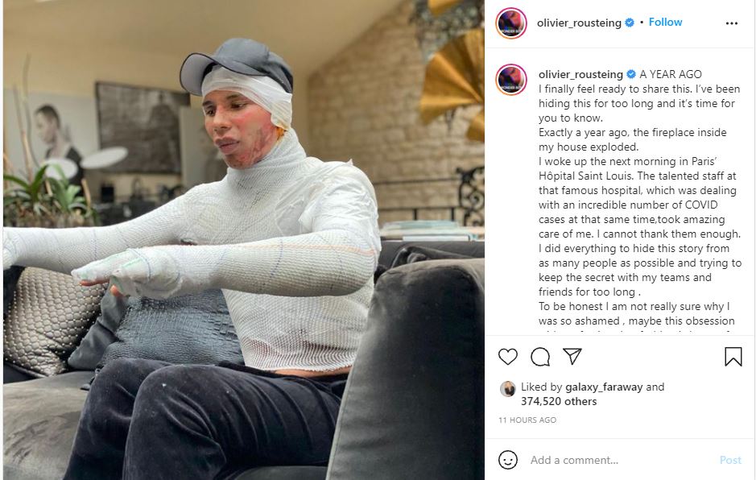This screenshot has width=756, height=480.
Task: Click small liker avatar thumbnail
Action: click(x=507, y=388)
